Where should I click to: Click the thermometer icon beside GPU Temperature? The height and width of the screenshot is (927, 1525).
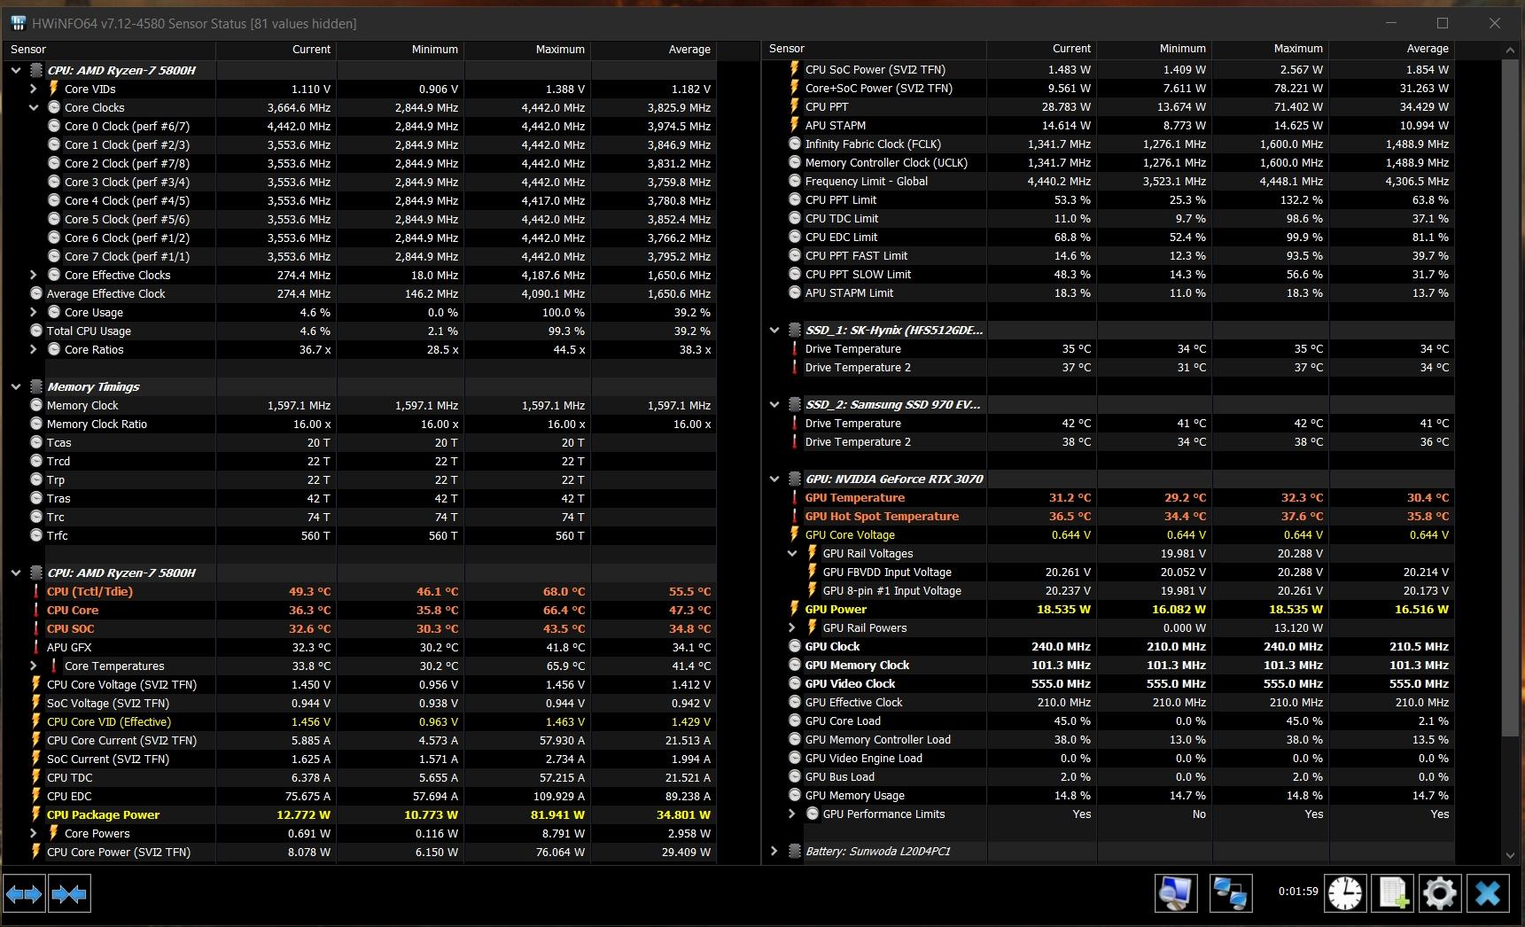(x=795, y=497)
